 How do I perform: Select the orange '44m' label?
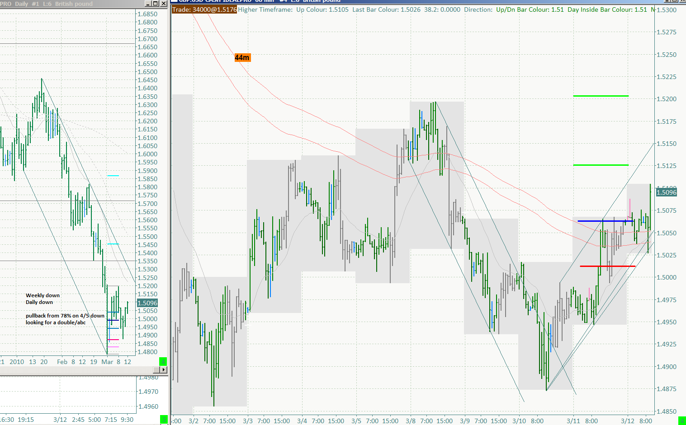click(242, 57)
